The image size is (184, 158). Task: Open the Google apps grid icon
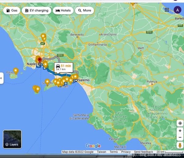pos(167,10)
